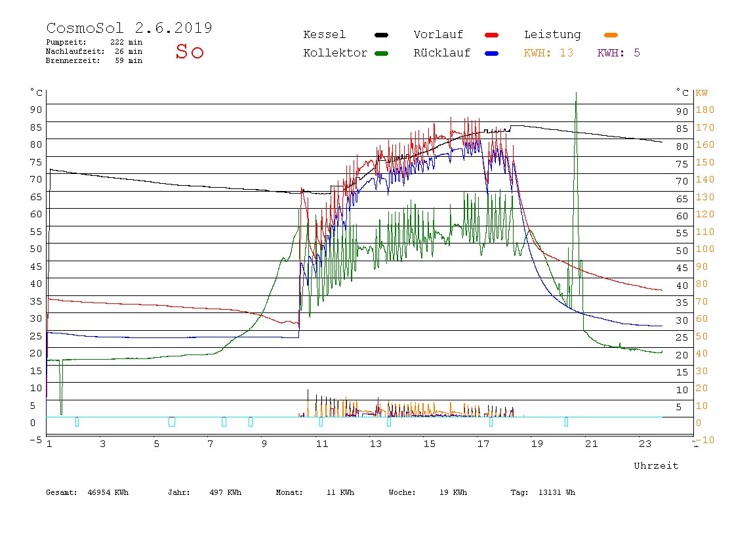This screenshot has height=533, width=753.
Task: Click the "11 KWh" monthly value
Action: tap(340, 492)
